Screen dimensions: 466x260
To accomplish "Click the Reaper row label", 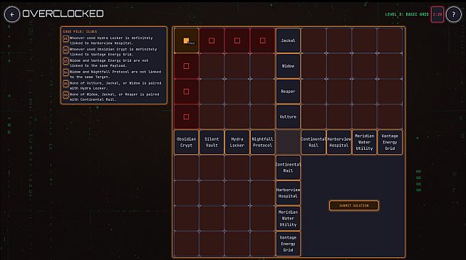I will 288,92.
